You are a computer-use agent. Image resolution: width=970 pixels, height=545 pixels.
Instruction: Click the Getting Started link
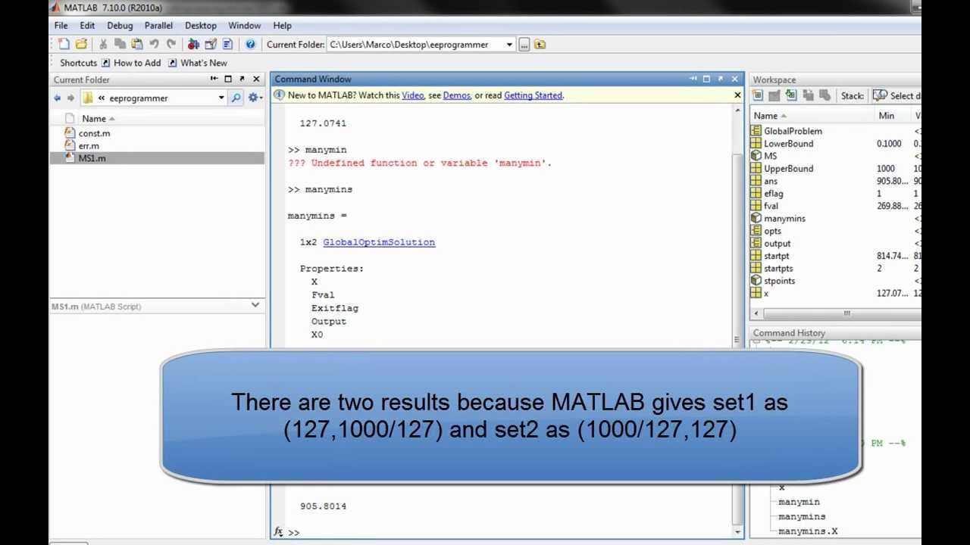pyautogui.click(x=533, y=95)
